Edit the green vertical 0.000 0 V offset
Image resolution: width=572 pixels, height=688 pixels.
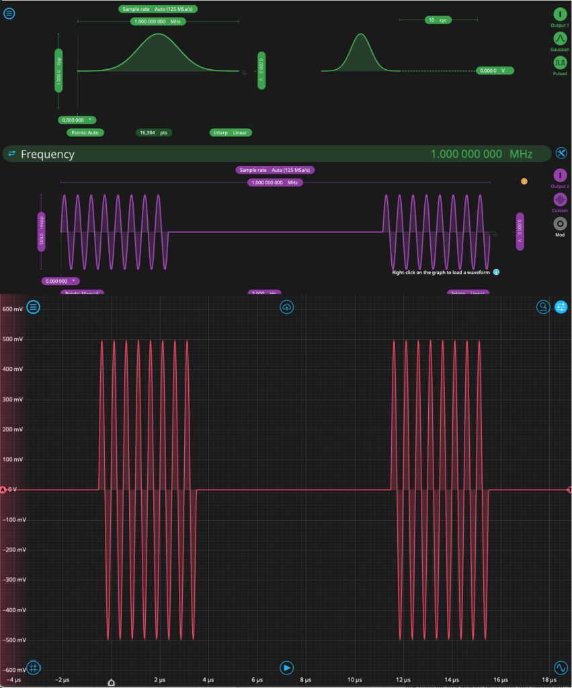[261, 70]
